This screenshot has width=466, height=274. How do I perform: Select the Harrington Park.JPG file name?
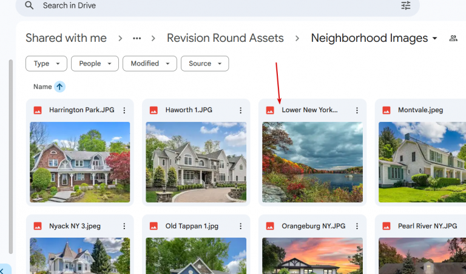coord(82,110)
